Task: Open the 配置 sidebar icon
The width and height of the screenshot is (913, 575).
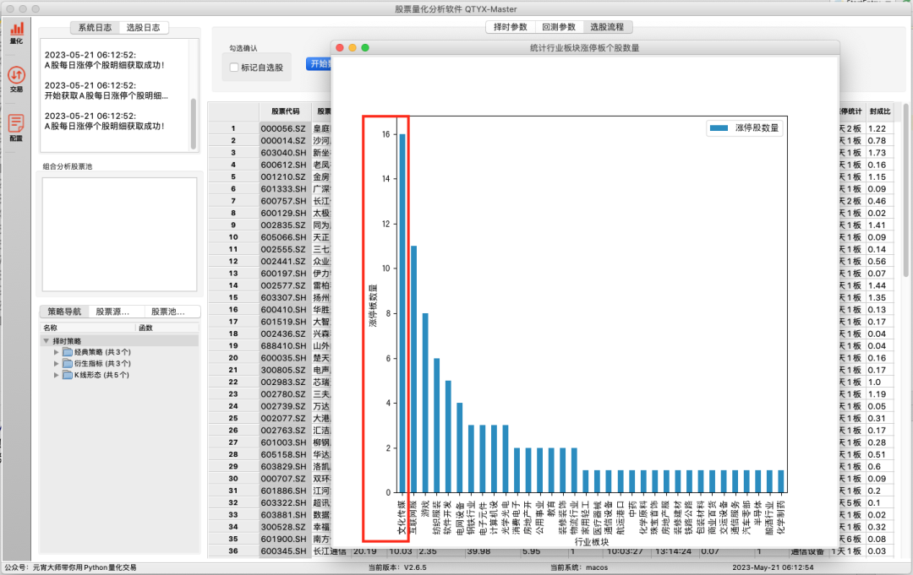Action: click(x=16, y=127)
